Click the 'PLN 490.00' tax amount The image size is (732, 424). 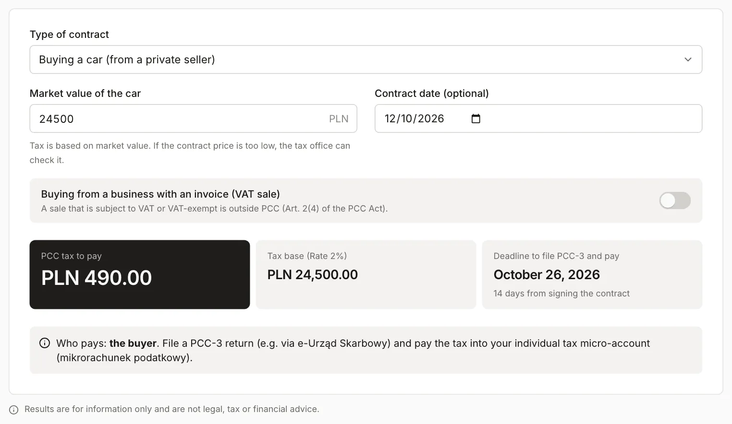[x=97, y=278]
